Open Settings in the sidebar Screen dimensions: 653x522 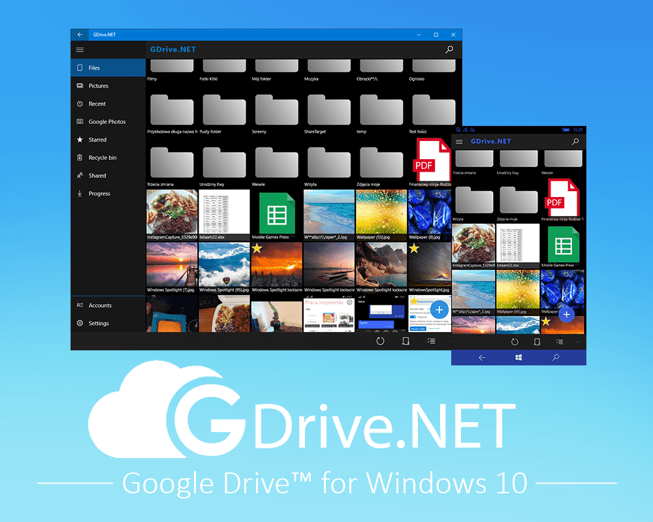99,324
